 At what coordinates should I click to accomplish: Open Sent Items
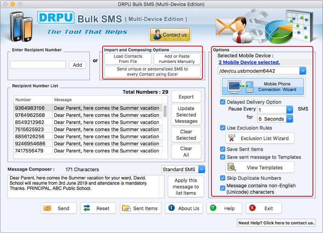[140, 208]
